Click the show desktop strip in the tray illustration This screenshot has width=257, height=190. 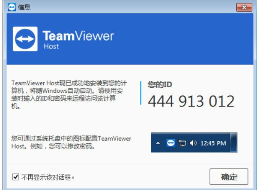tap(233, 142)
